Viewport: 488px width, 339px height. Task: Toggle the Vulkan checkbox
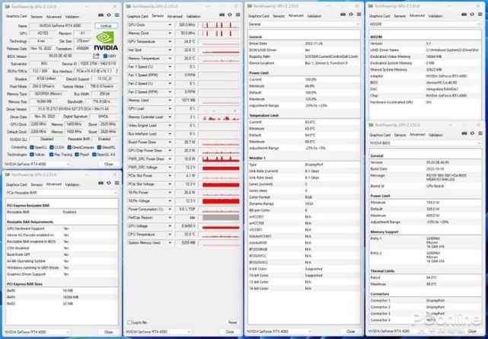[x=32, y=155]
